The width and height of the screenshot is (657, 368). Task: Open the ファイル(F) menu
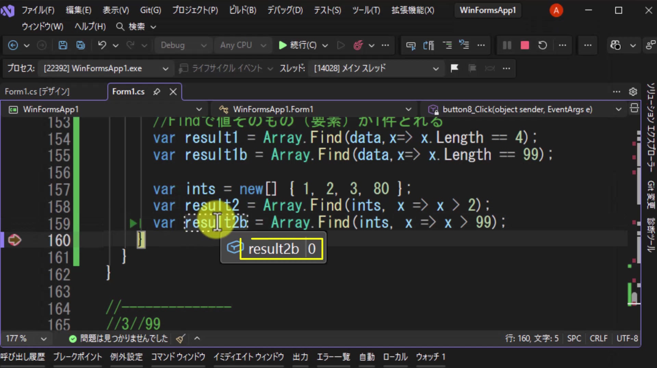pos(38,10)
